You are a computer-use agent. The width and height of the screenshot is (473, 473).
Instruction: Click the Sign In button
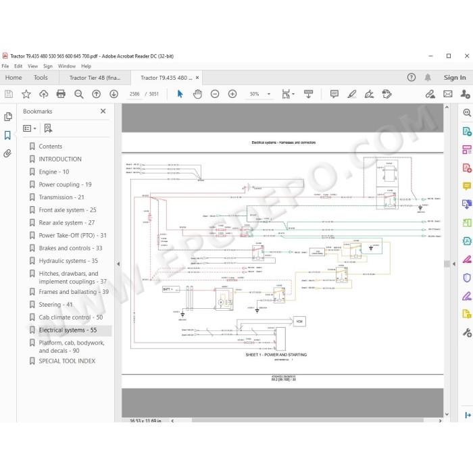[455, 78]
